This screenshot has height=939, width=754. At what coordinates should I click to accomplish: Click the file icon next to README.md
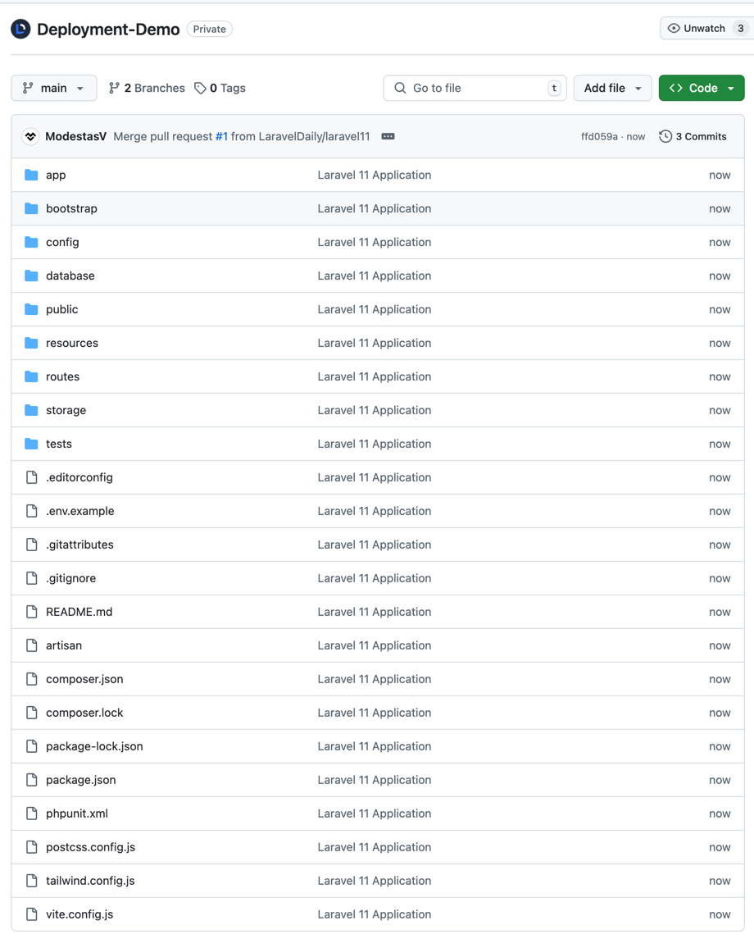point(30,612)
